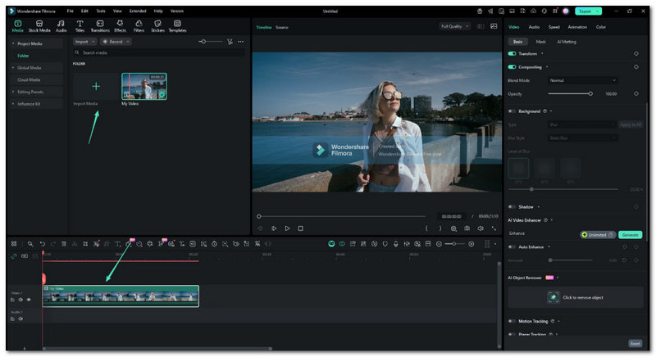
Task: Click the filter icon in media panel
Action: pyautogui.click(x=230, y=41)
